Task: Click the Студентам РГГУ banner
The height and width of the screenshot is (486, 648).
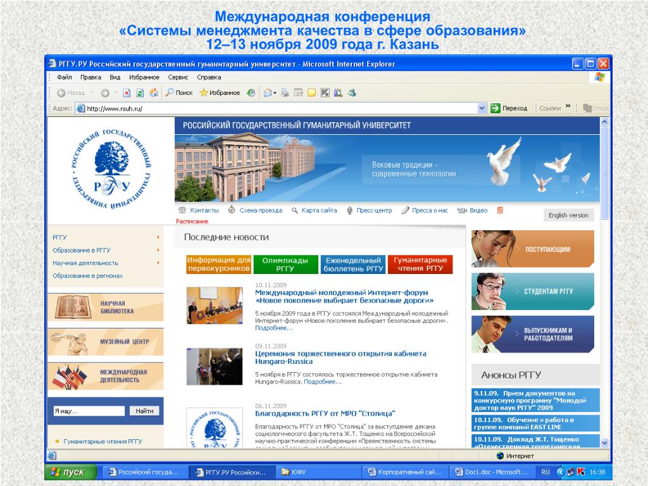Action: (533, 291)
